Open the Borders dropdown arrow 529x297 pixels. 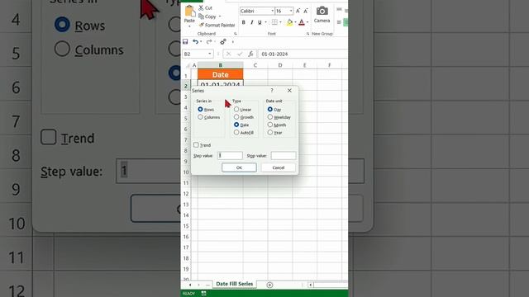280,22
